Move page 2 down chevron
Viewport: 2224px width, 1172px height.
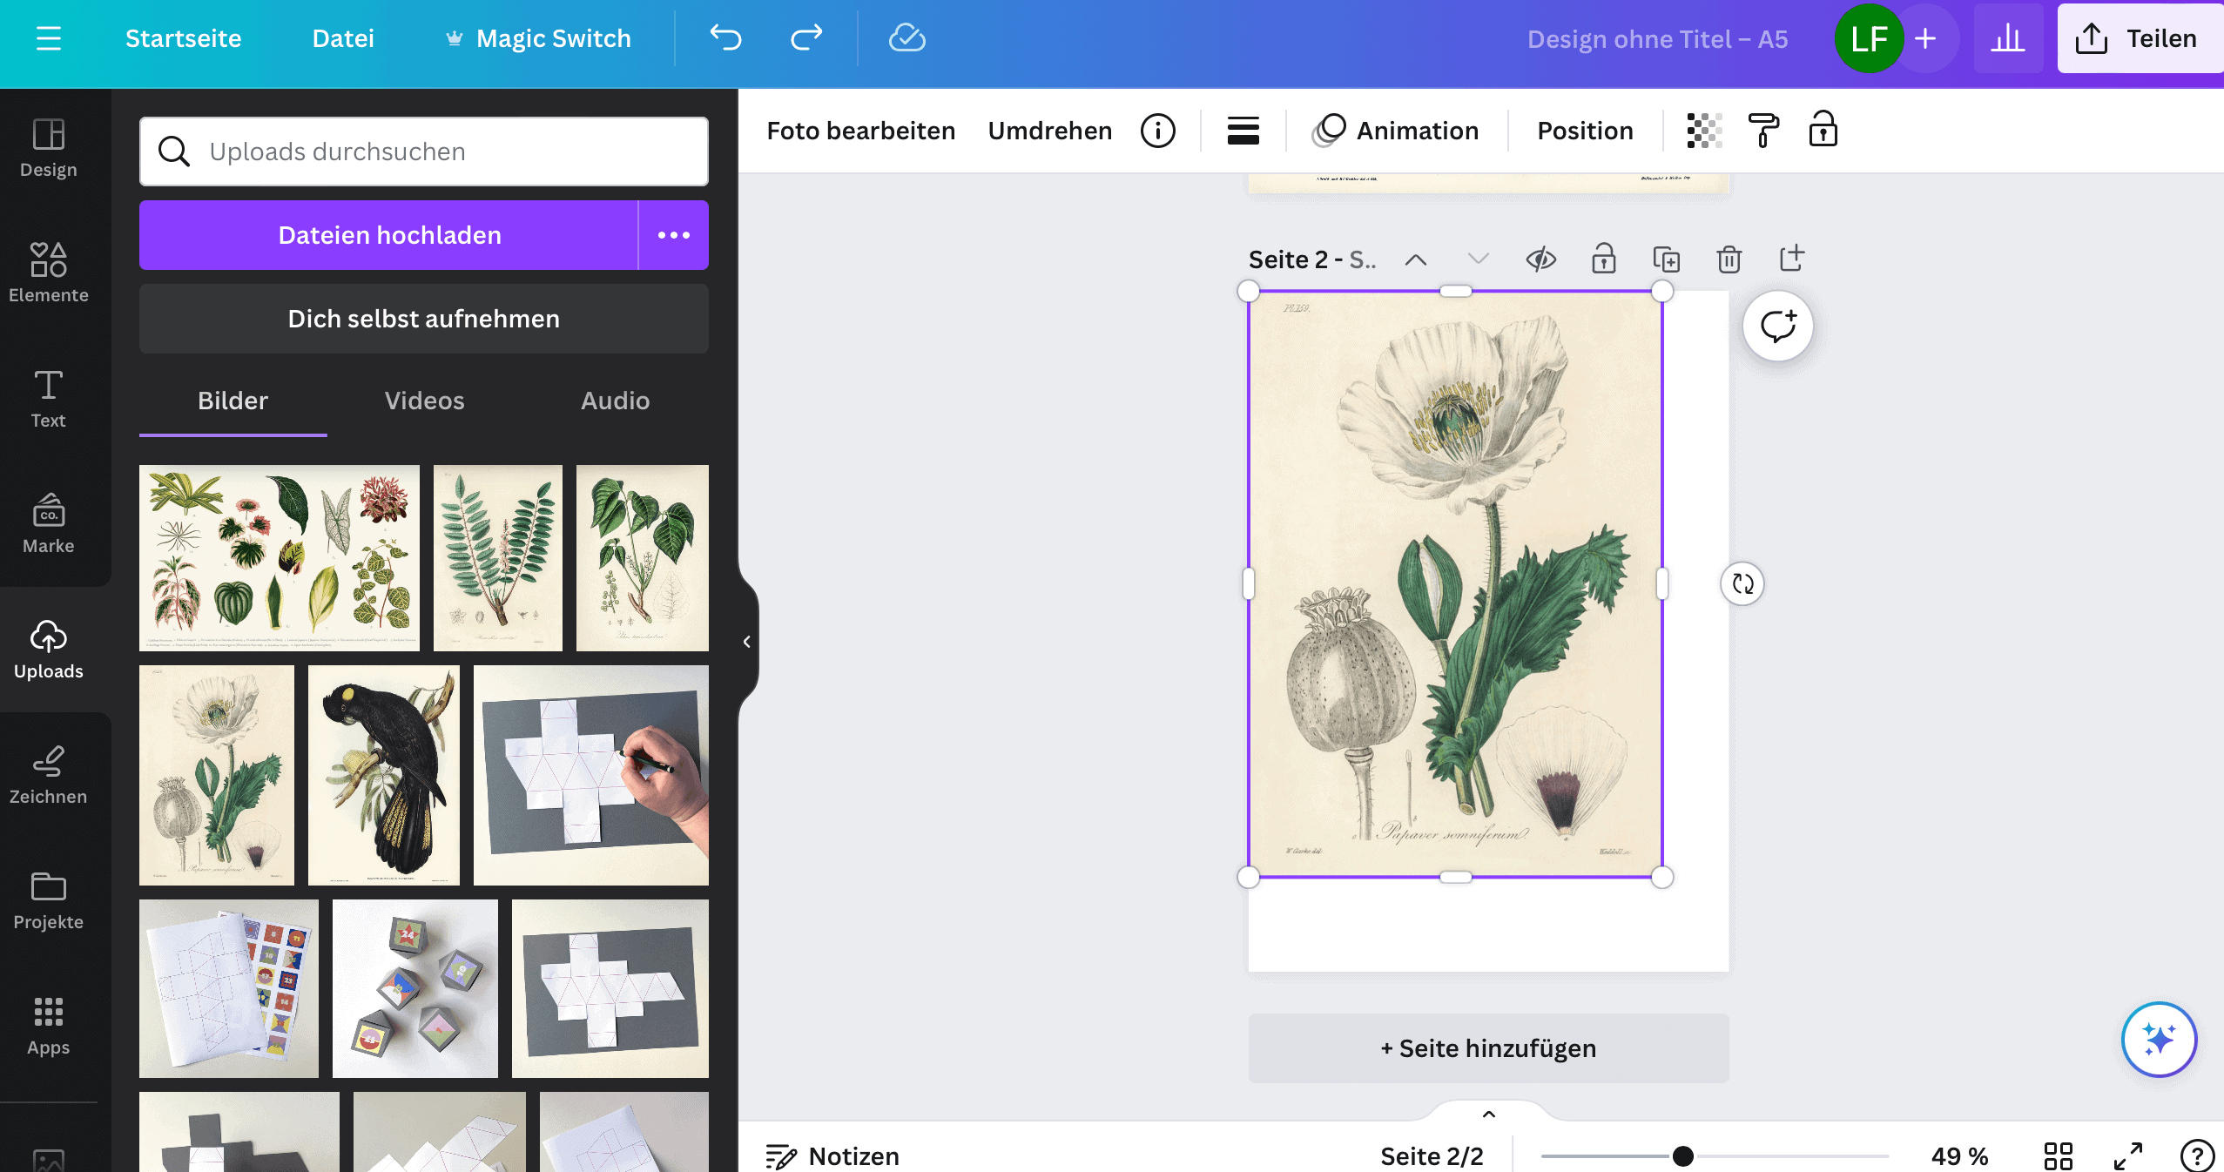[1478, 259]
